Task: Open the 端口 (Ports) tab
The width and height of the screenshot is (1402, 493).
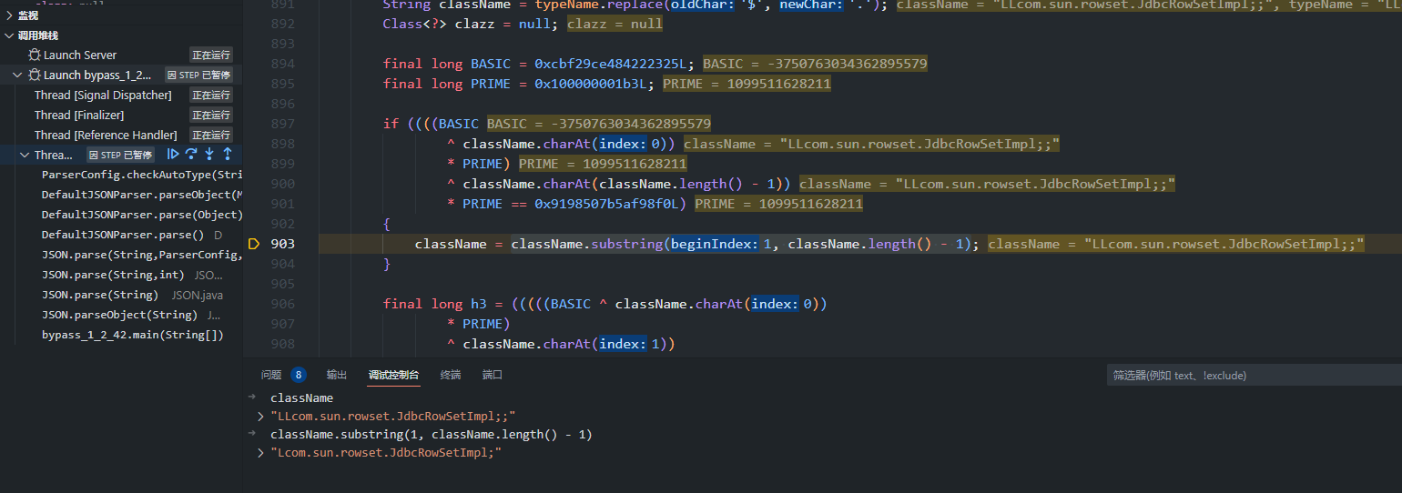Action: tap(493, 375)
